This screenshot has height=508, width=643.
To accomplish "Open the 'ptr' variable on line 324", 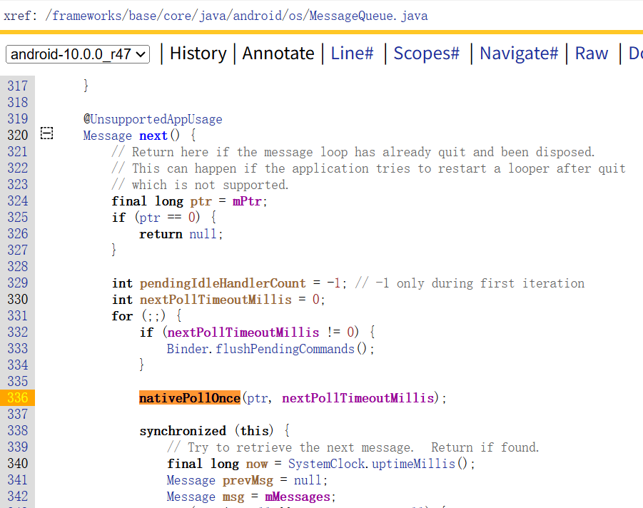I will coord(201,201).
